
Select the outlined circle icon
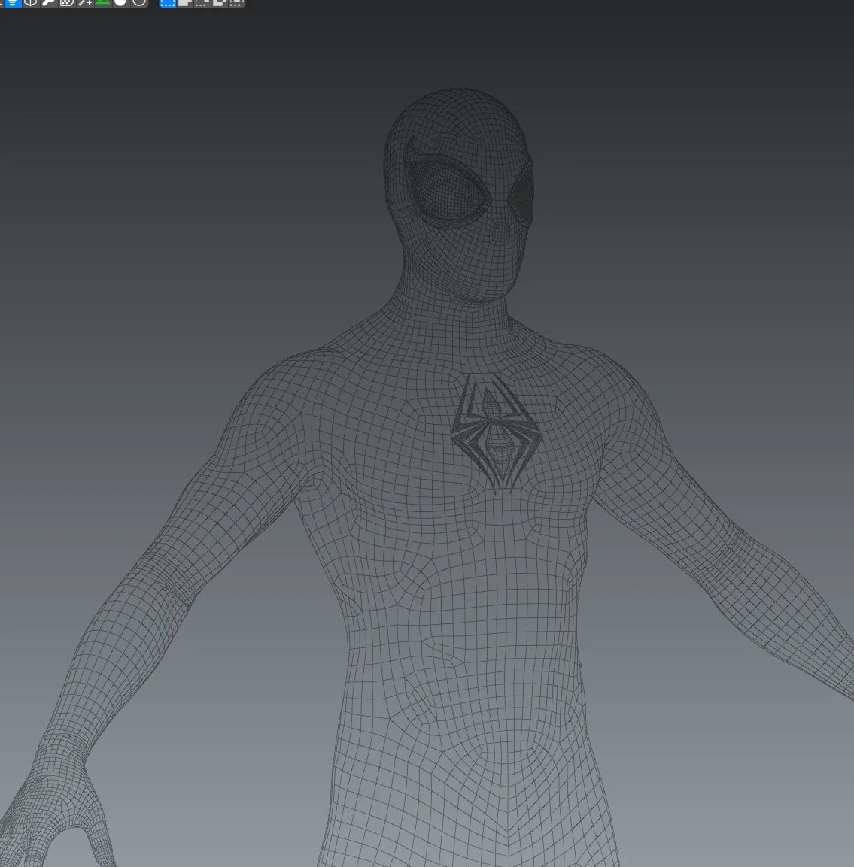(x=137, y=3)
